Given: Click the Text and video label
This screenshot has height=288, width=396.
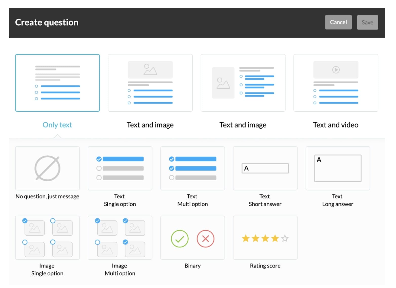Looking at the screenshot, I should [x=336, y=125].
